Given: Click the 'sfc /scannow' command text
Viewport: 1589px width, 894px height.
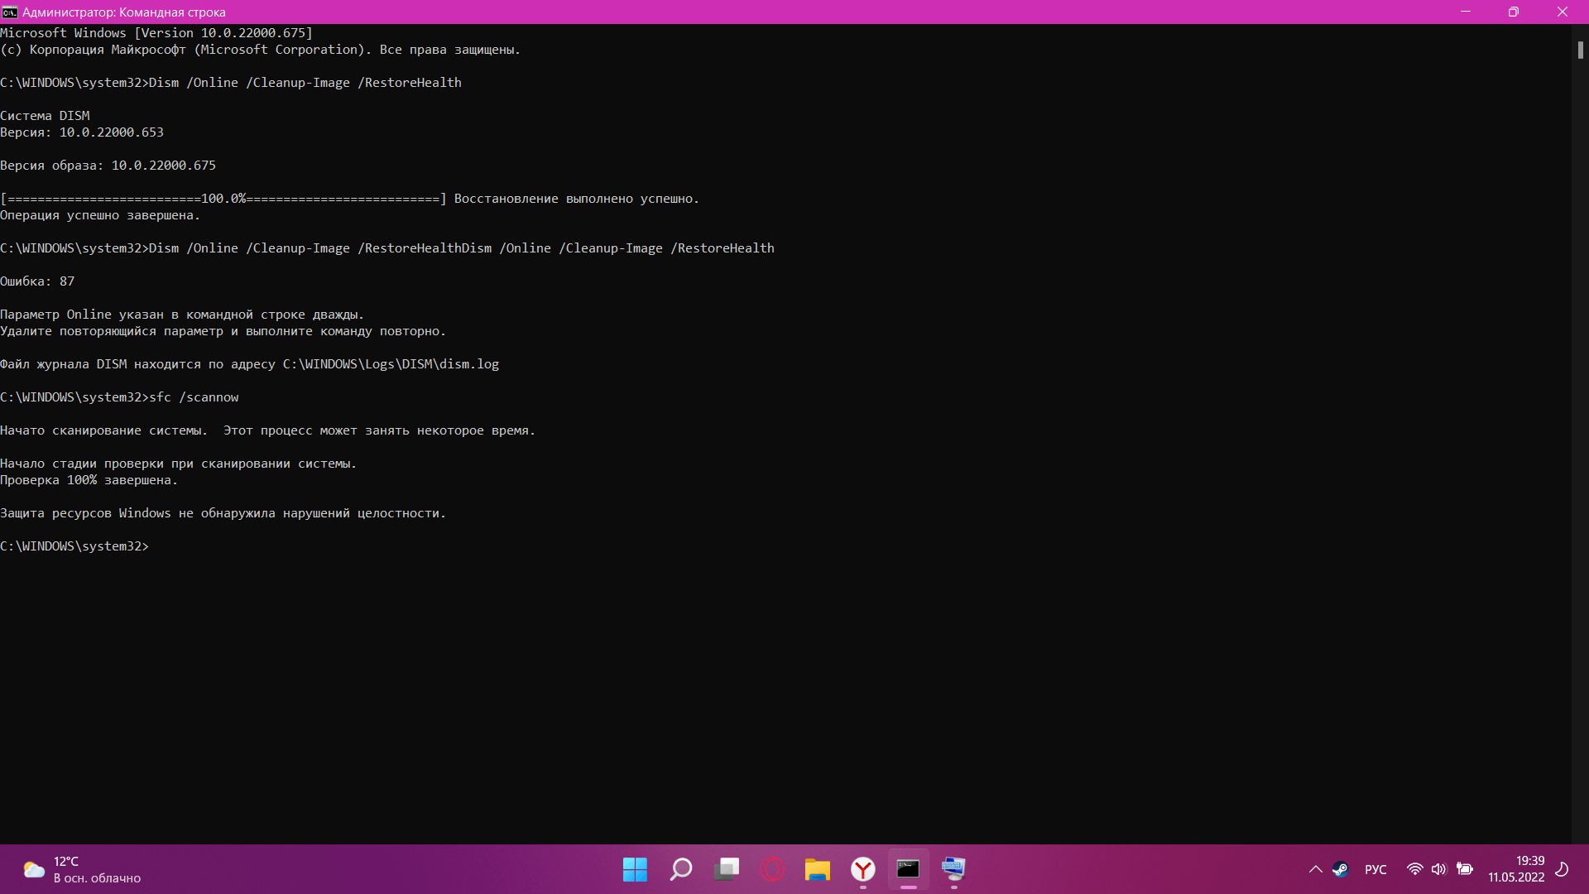Looking at the screenshot, I should pyautogui.click(x=194, y=397).
